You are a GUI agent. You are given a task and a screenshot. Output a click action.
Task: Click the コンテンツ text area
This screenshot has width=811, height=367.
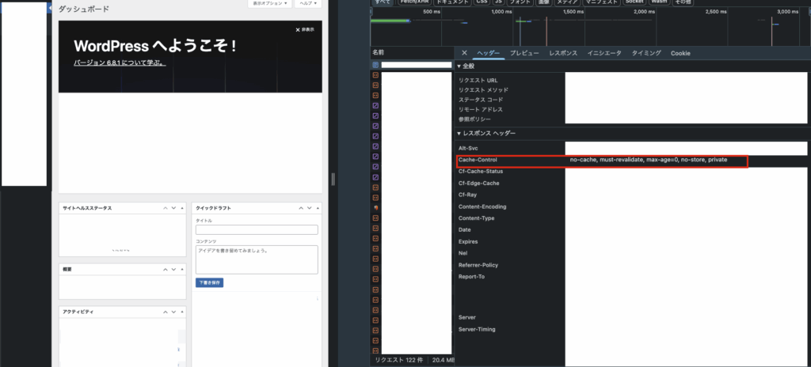point(257,259)
